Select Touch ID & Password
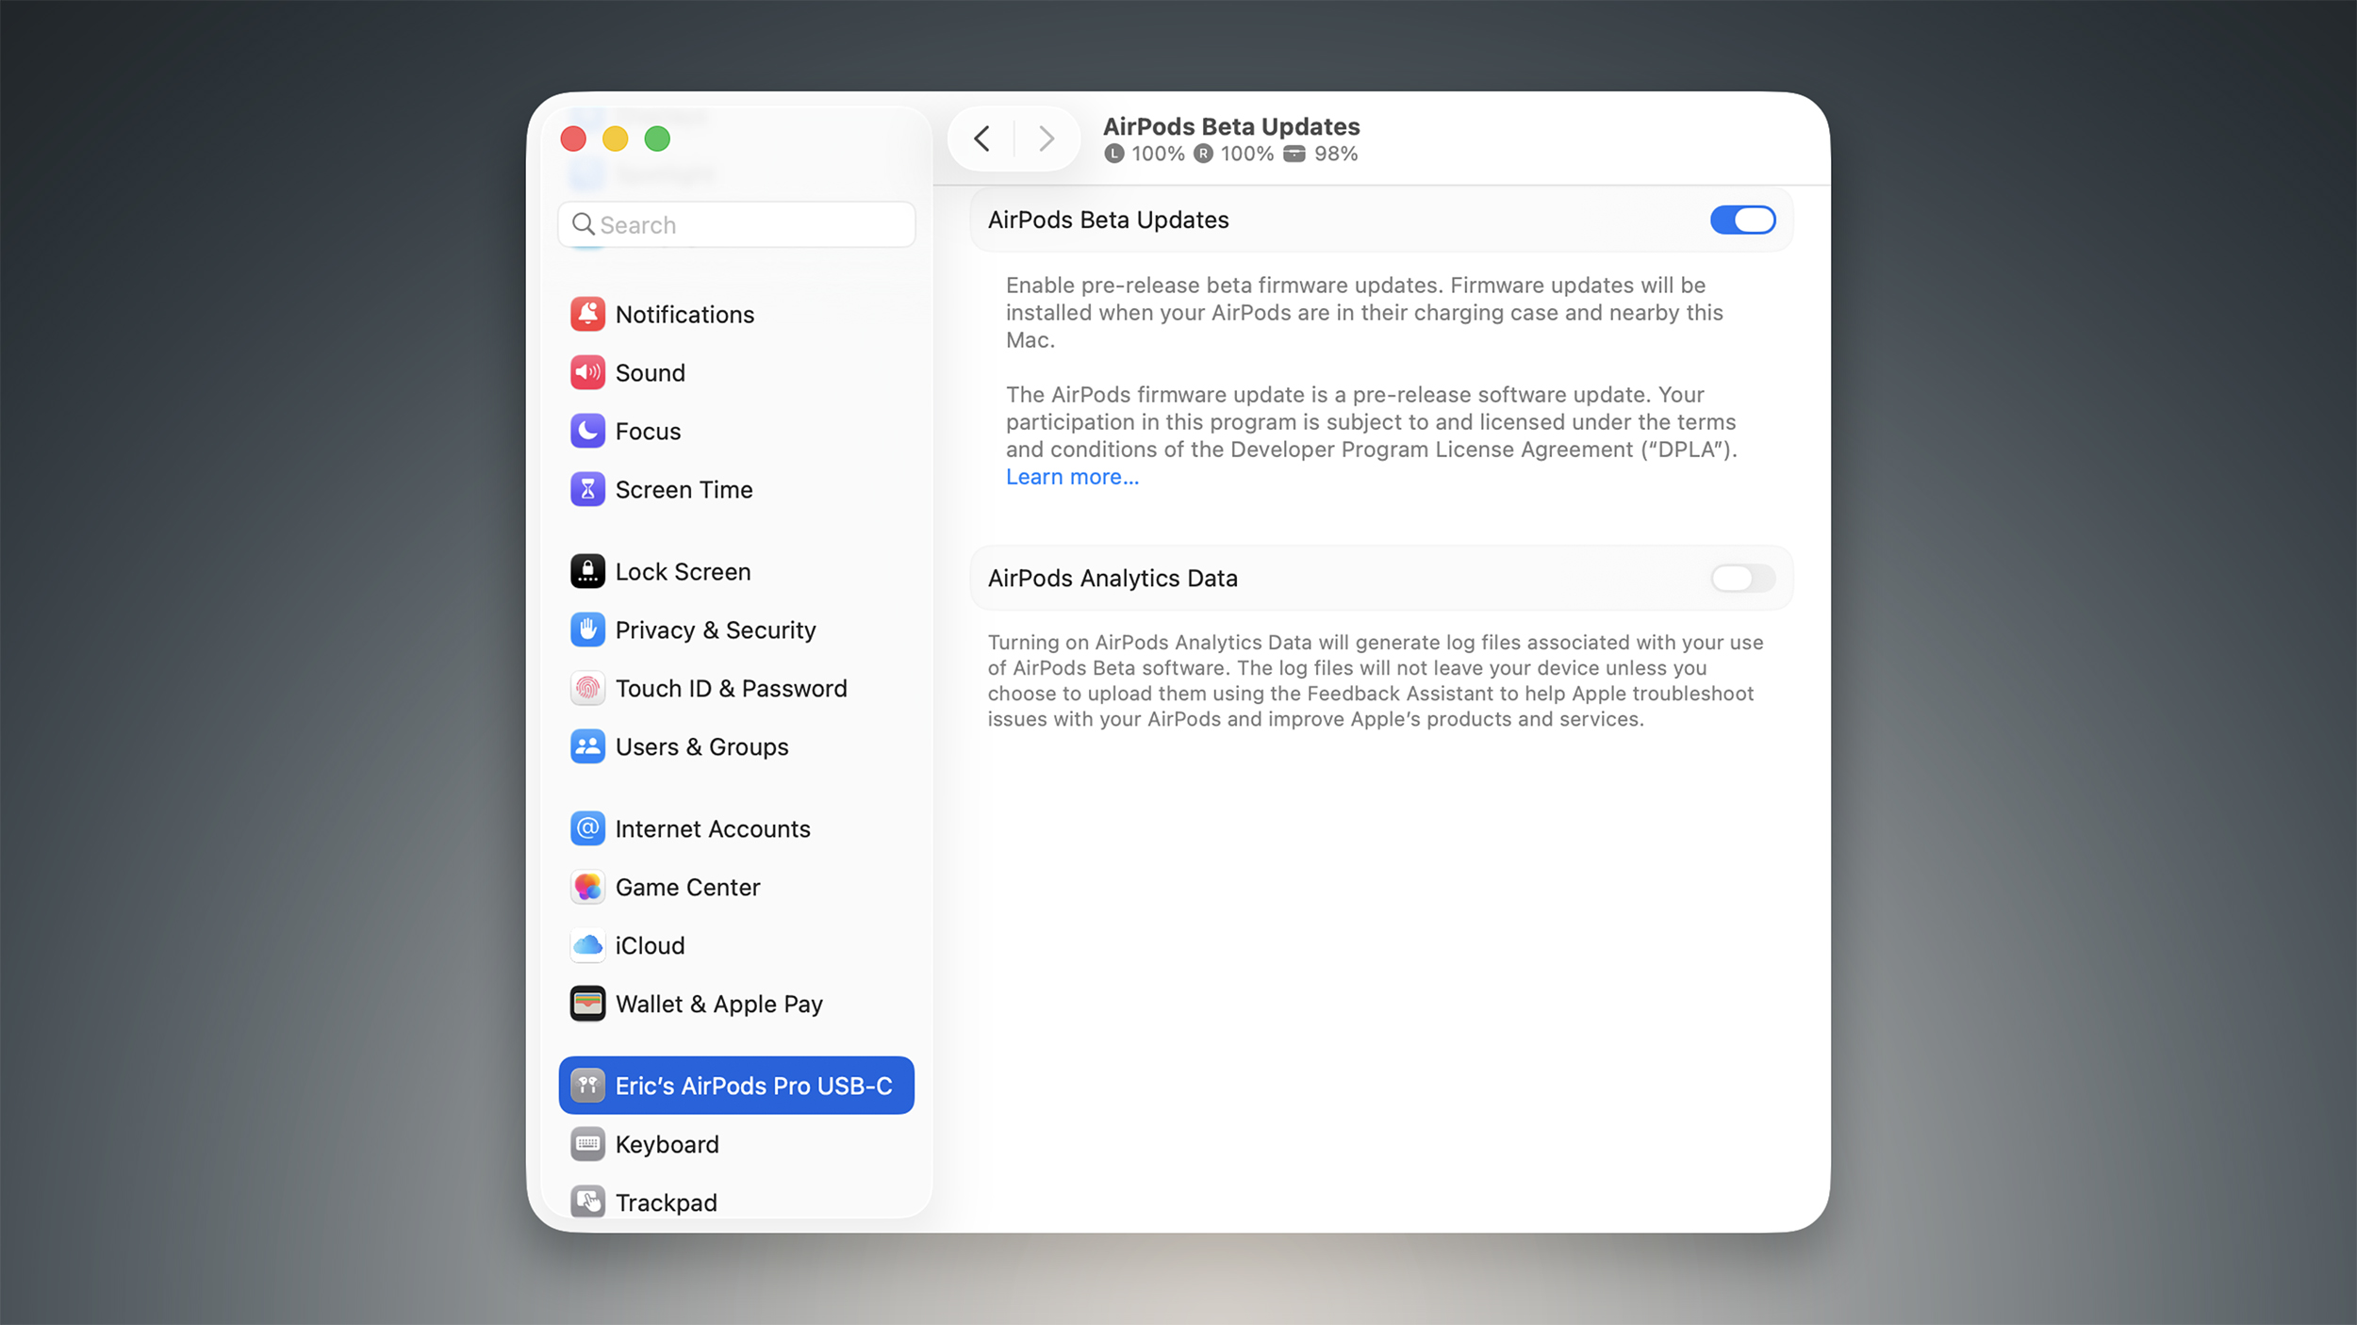Image resolution: width=2357 pixels, height=1325 pixels. (736, 688)
